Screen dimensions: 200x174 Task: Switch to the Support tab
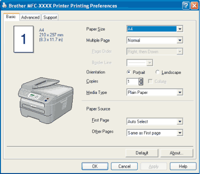pyautogui.click(x=50, y=17)
